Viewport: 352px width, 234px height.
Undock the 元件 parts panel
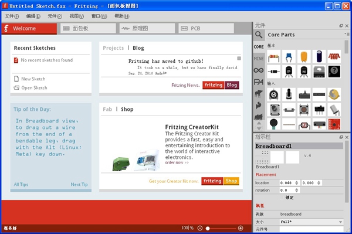point(341,26)
